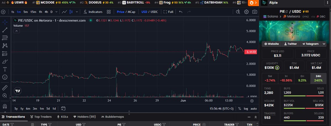Open the emoji icons tool
331x126 pixels.
coord(5,77)
